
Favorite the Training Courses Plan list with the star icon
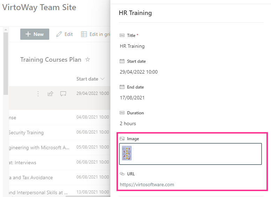tap(88, 60)
